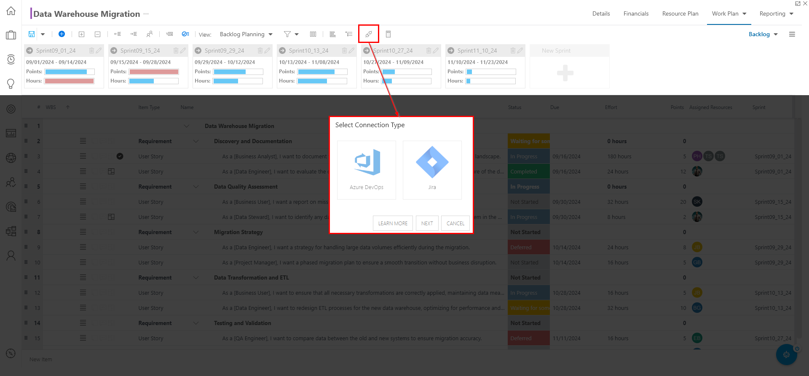Screen dimensions: 809x376
Task: Click the hierarchy tree view icon
Action: tap(349, 34)
